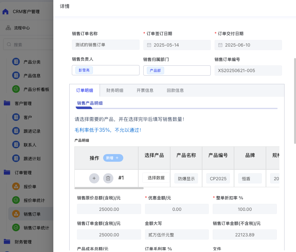296x252 pixels.
Task: Open the 跟进记录 menu item
Action: 32,131
